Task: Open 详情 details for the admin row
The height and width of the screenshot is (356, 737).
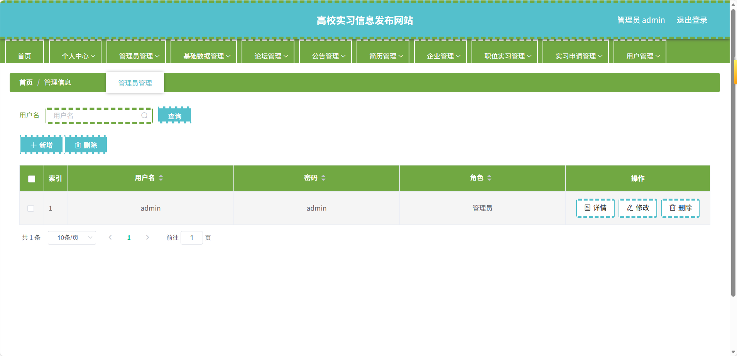Action: click(x=595, y=208)
